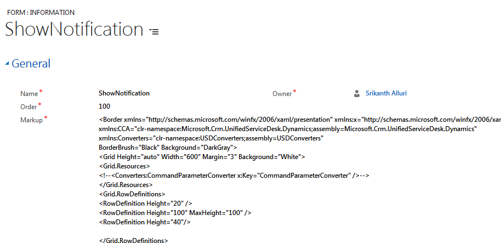The width and height of the screenshot is (501, 243).
Task: Open the Srikanth Alluri owner link
Action: (x=386, y=93)
